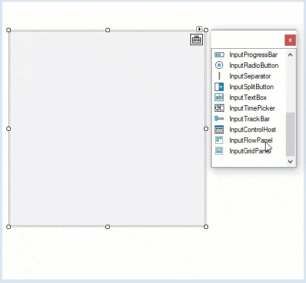
Task: Click the InputTextBox 'abl' icon
Action: 219,98
